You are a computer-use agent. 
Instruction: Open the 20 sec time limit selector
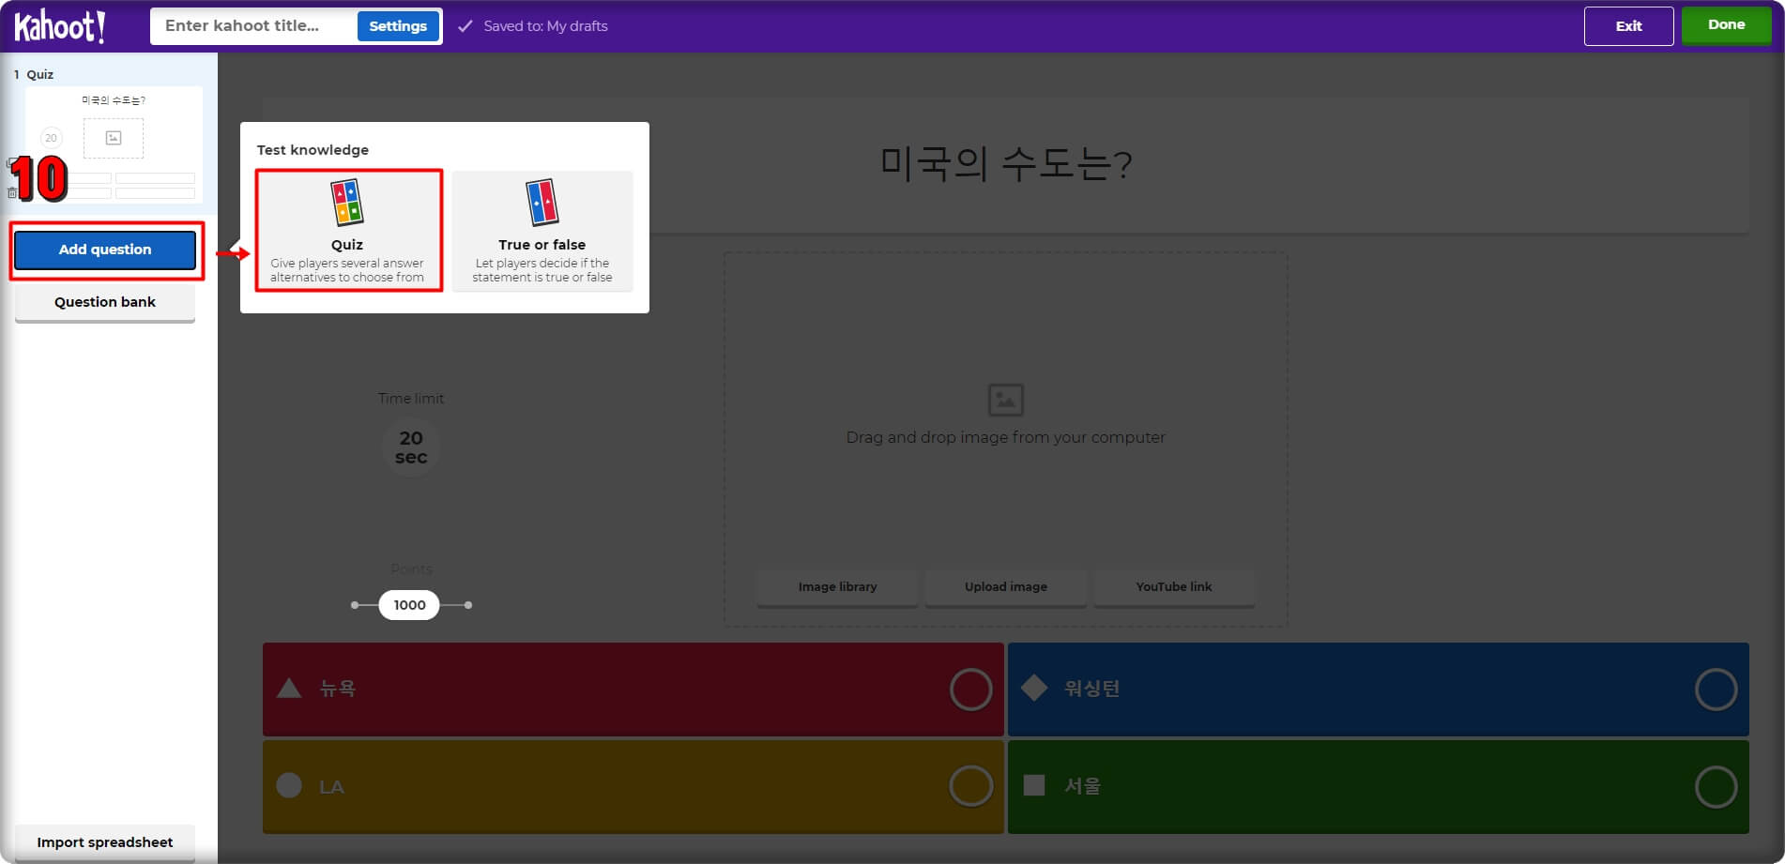(x=411, y=447)
